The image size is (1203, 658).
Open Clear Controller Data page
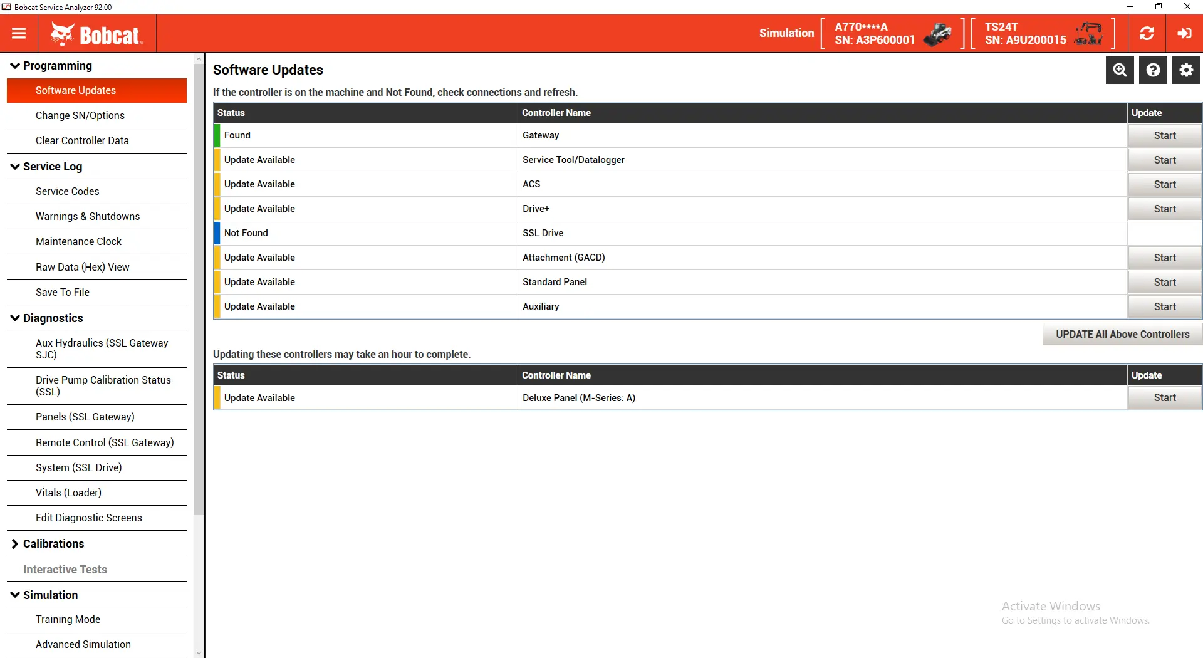96,140
